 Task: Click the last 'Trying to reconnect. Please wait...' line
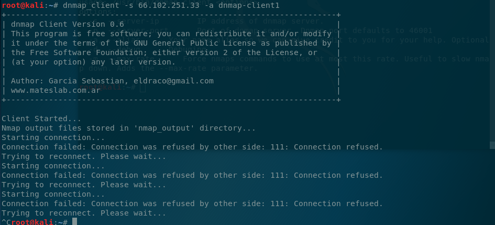pos(84,213)
